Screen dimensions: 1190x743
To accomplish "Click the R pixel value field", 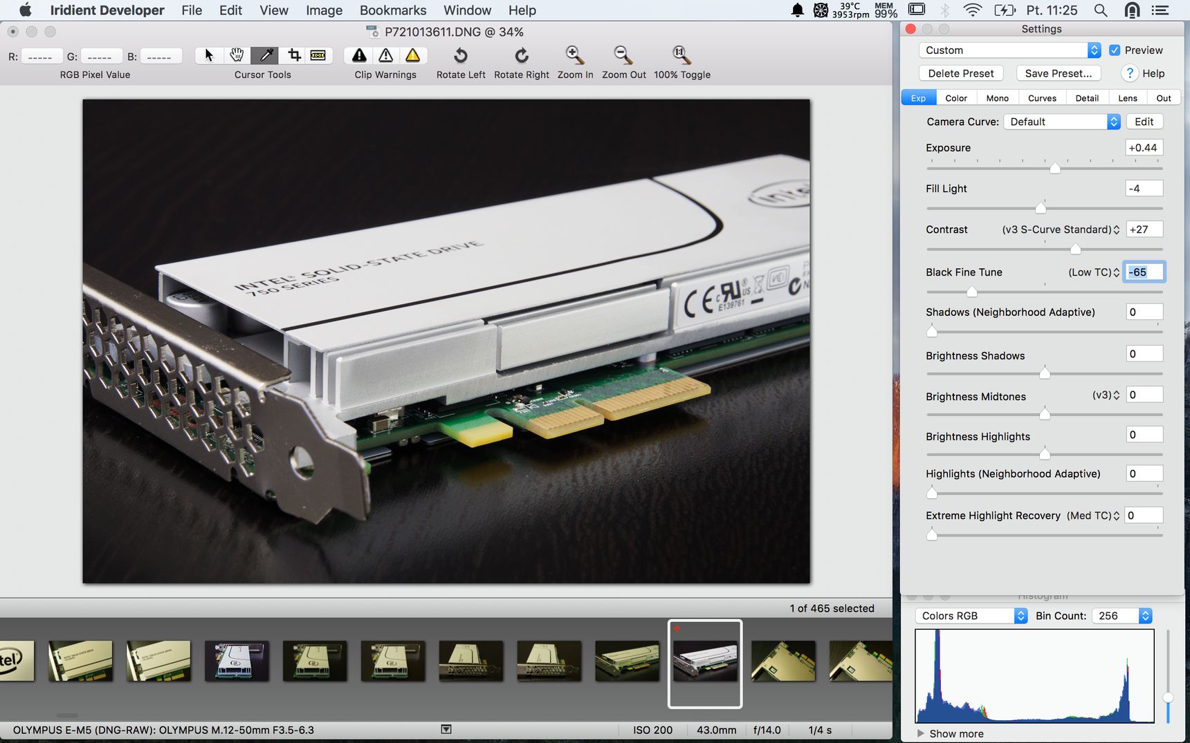I will [42, 56].
